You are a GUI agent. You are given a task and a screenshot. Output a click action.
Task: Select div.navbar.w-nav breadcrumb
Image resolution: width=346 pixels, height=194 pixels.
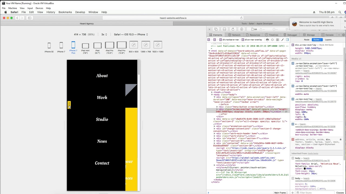[x=229, y=40]
